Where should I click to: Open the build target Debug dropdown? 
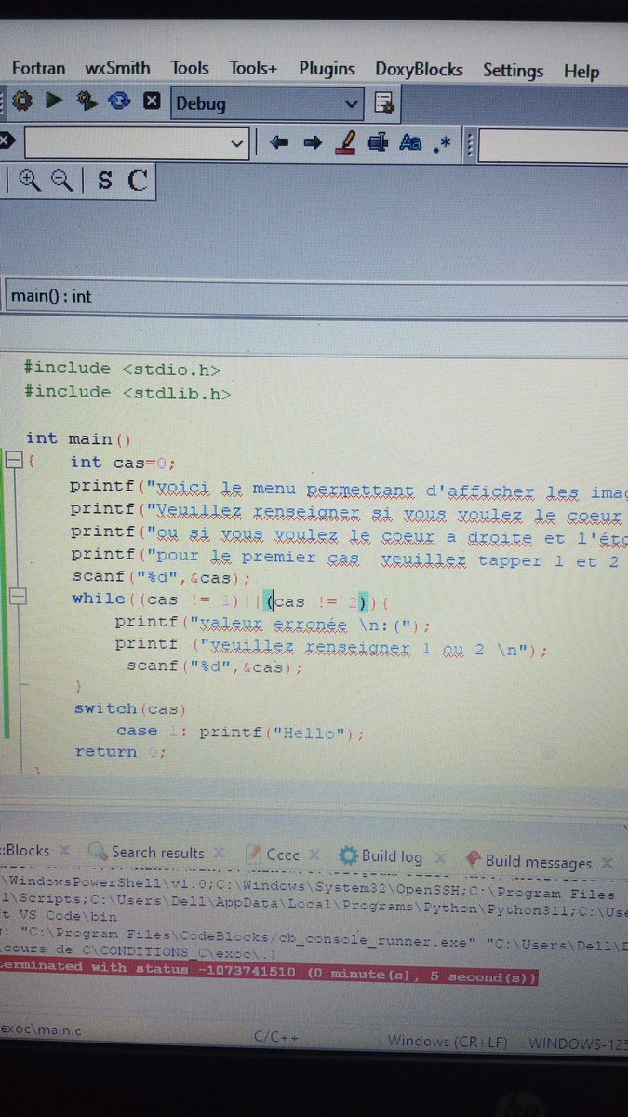coord(267,103)
